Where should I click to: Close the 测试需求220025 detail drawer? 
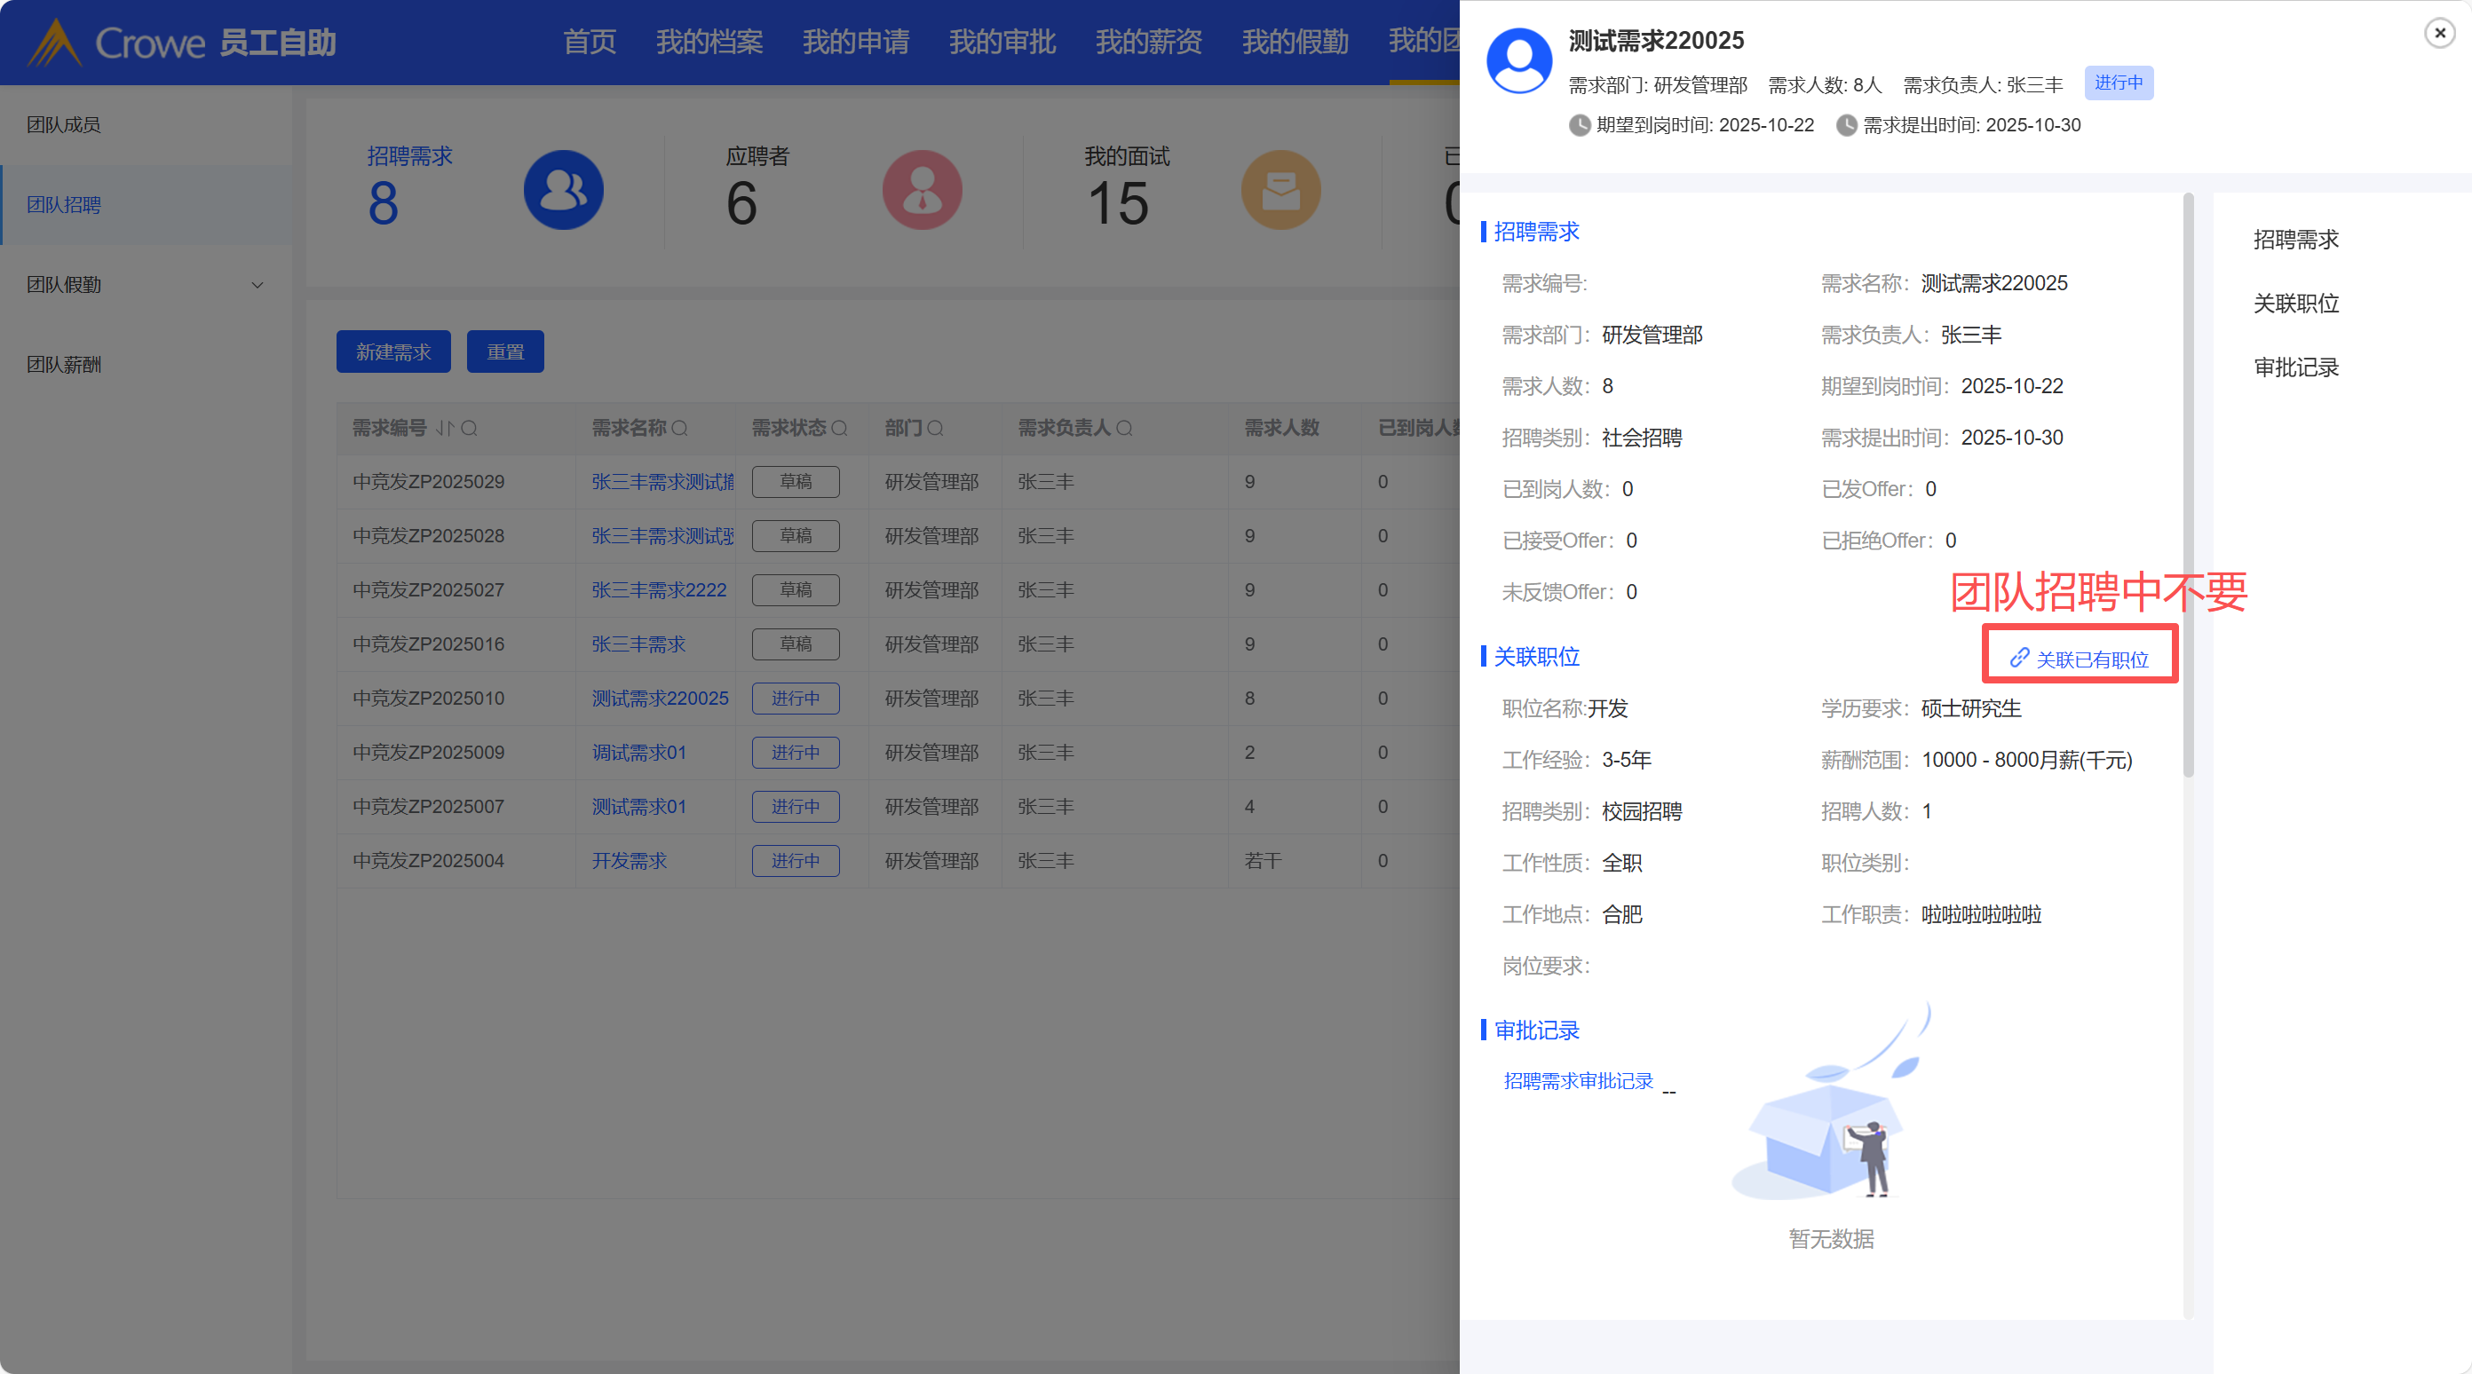pos(2439,33)
